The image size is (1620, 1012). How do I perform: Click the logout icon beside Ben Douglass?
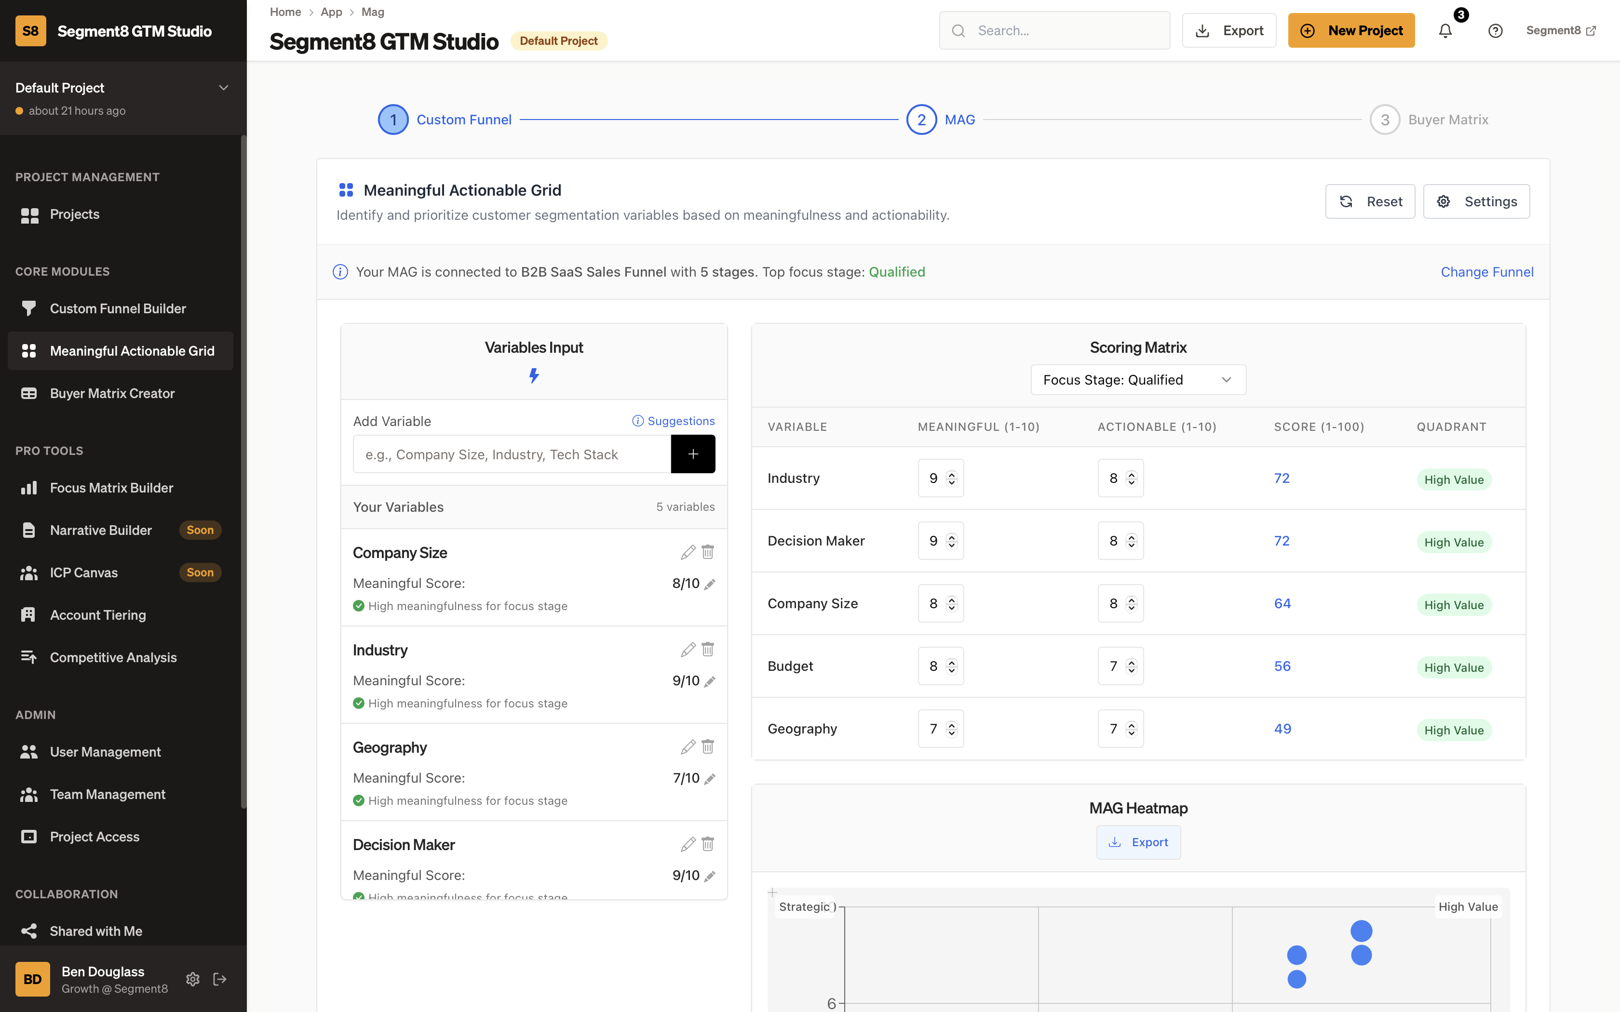pos(219,979)
